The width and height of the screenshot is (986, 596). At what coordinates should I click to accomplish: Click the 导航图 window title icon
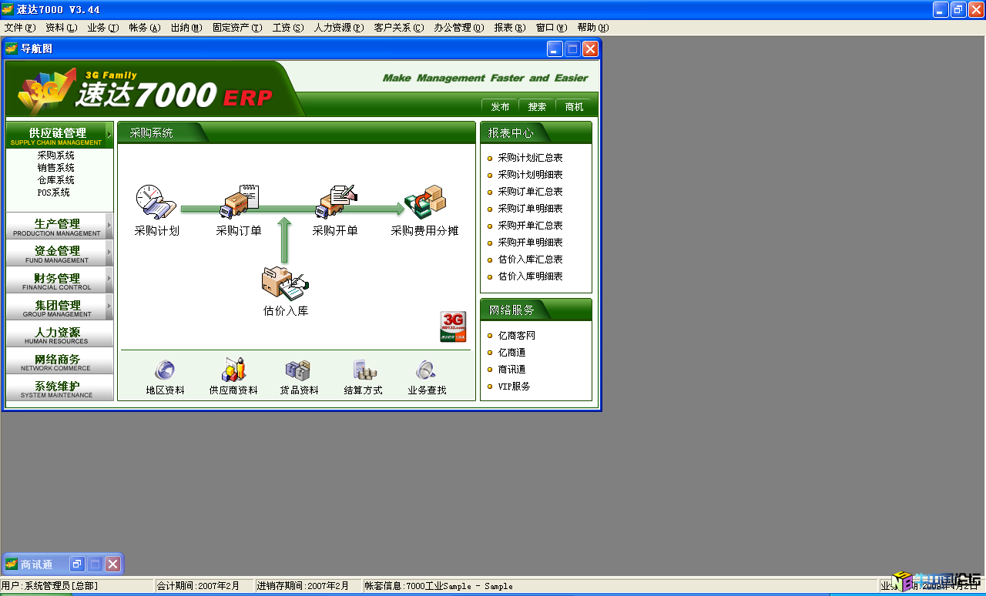(12, 49)
